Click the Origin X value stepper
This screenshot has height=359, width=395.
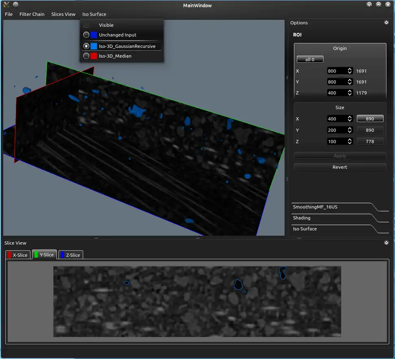click(350, 71)
